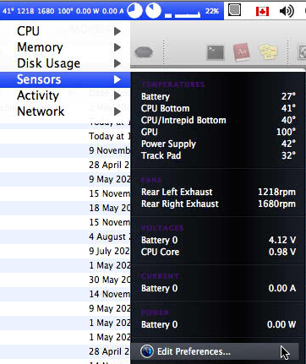Image resolution: width=306 pixels, height=364 pixels.
Task: Select the Battery 0 4.12 V row
Action: tap(218, 240)
